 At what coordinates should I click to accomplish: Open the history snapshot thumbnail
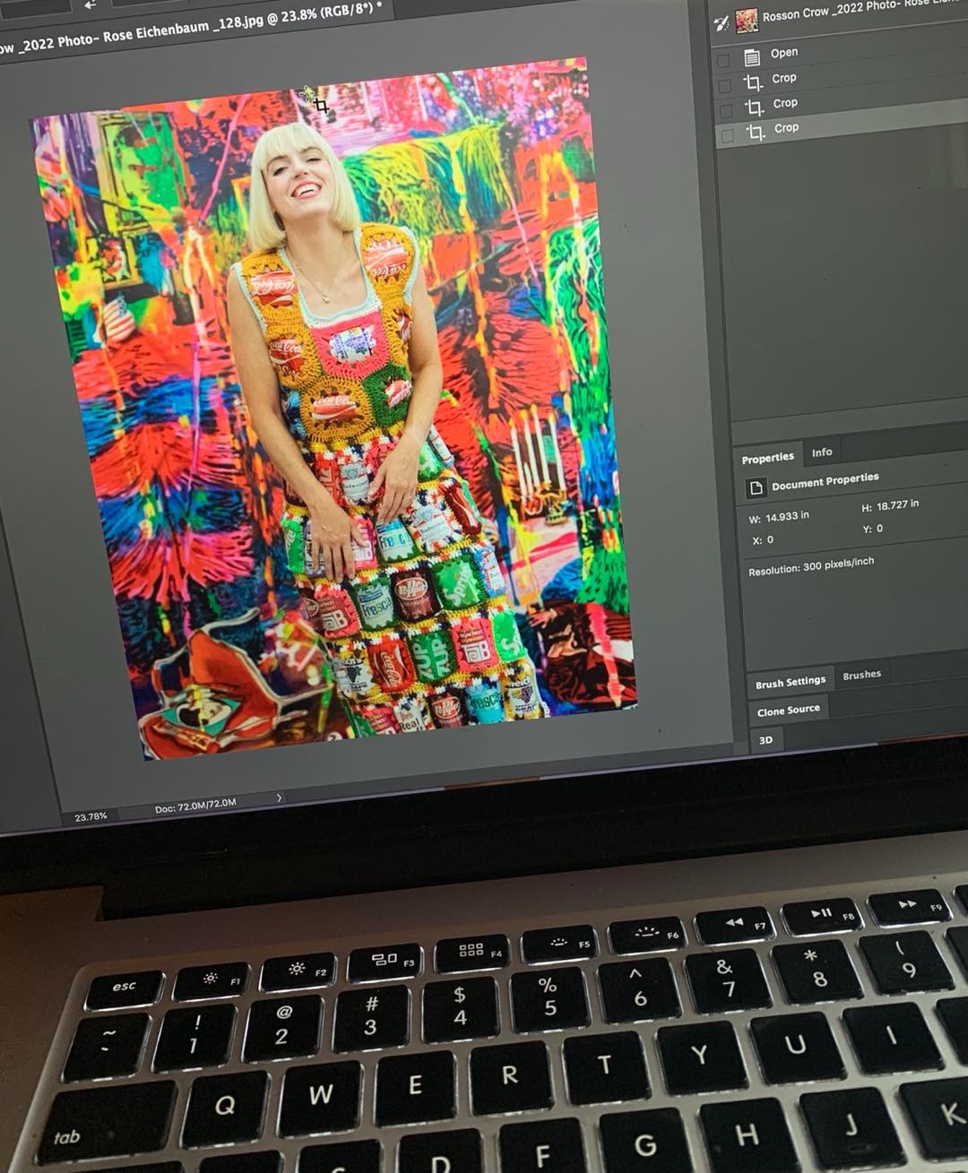coord(747,20)
